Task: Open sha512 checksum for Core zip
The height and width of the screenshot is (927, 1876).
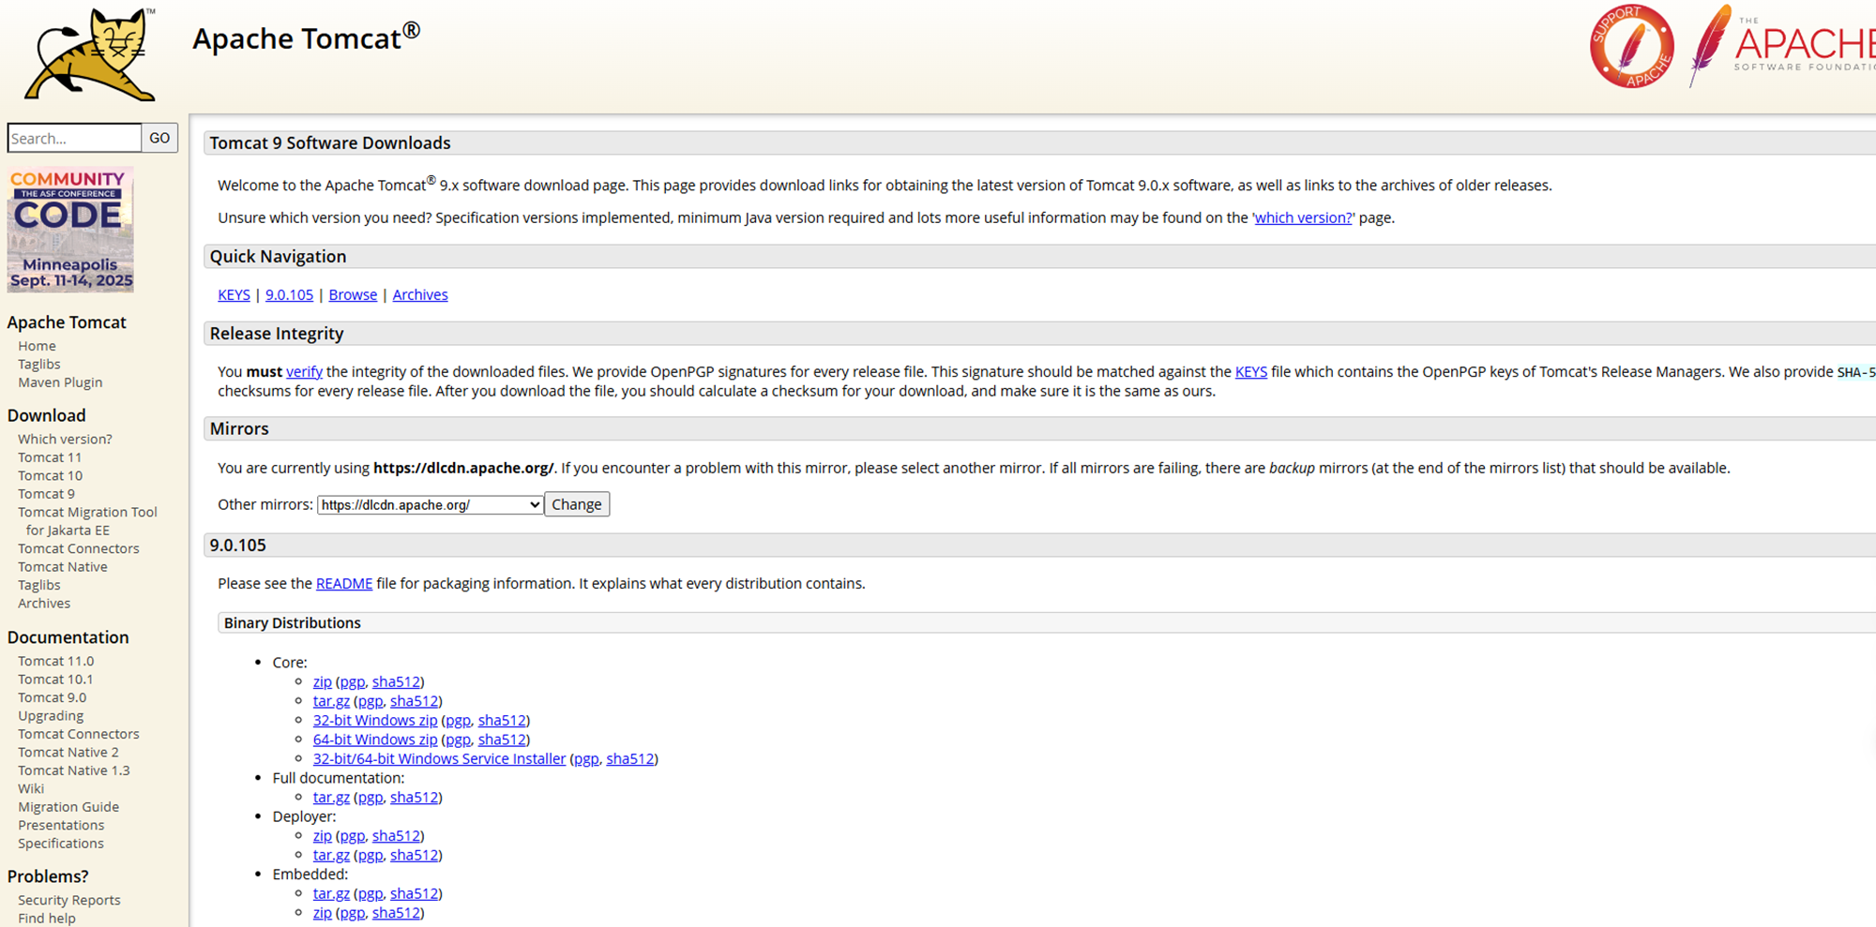Action: coord(396,681)
